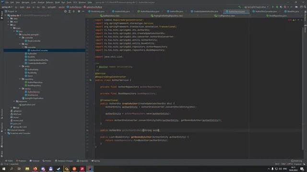Open the Endpoints tool window
The image size is (307, 172).
(82, 161)
